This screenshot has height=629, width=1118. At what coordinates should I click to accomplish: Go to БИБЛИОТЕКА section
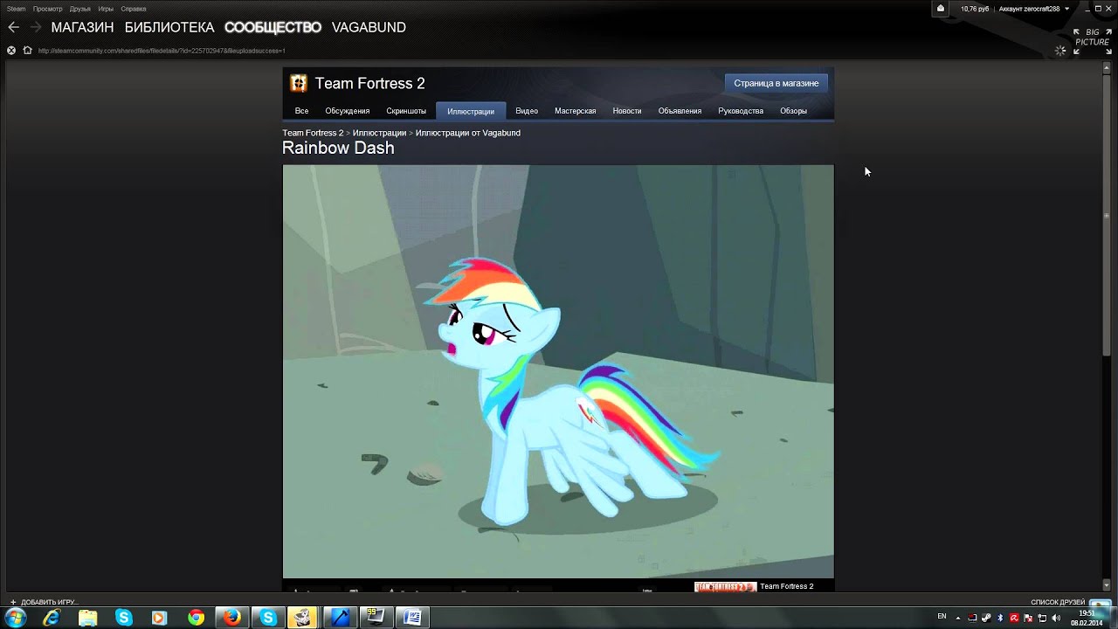[x=169, y=27]
